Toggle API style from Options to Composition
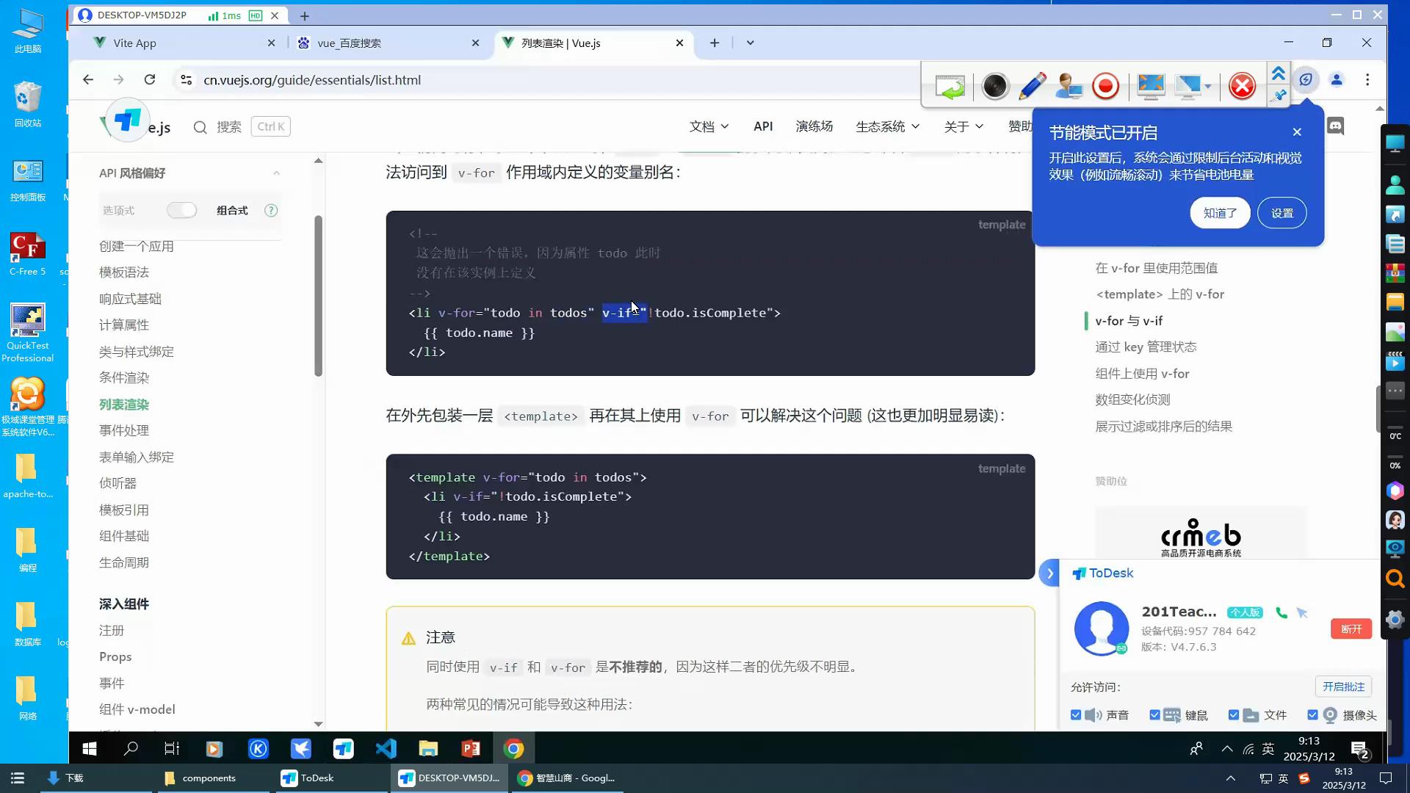 181,211
